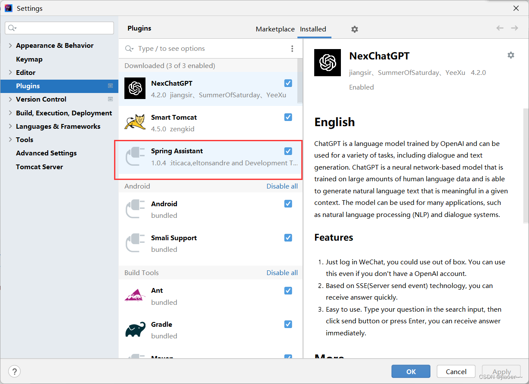Click the Android plugin plug icon

tap(135, 209)
